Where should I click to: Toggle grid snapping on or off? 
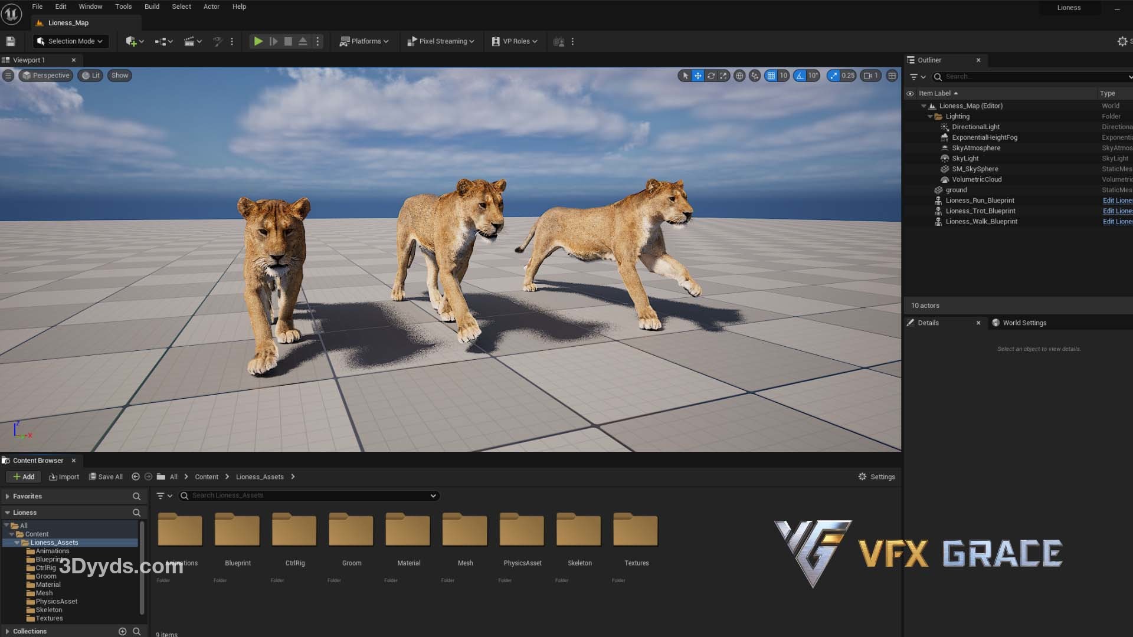coord(771,75)
